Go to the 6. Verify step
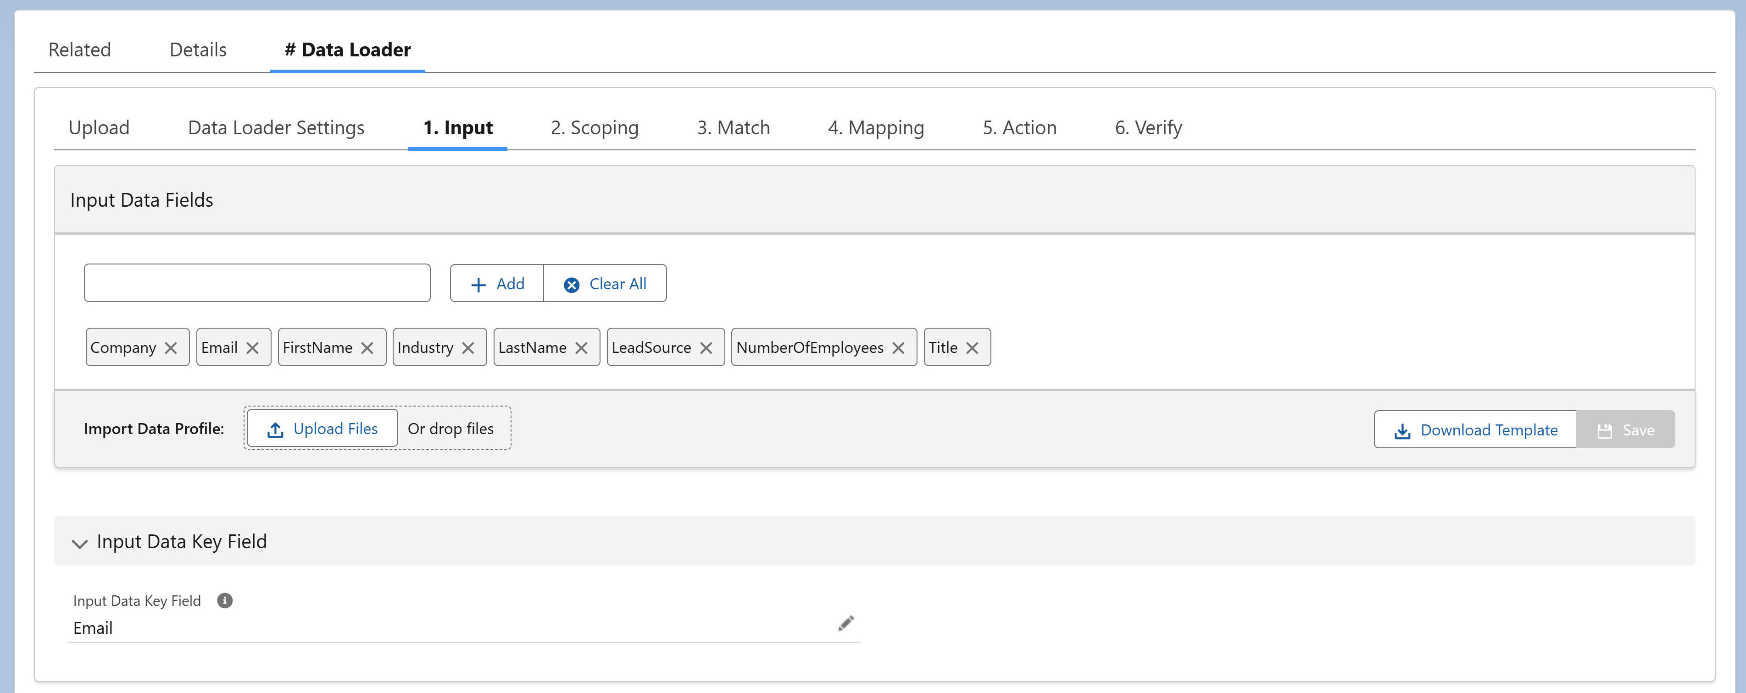The height and width of the screenshot is (693, 1746). (1148, 128)
